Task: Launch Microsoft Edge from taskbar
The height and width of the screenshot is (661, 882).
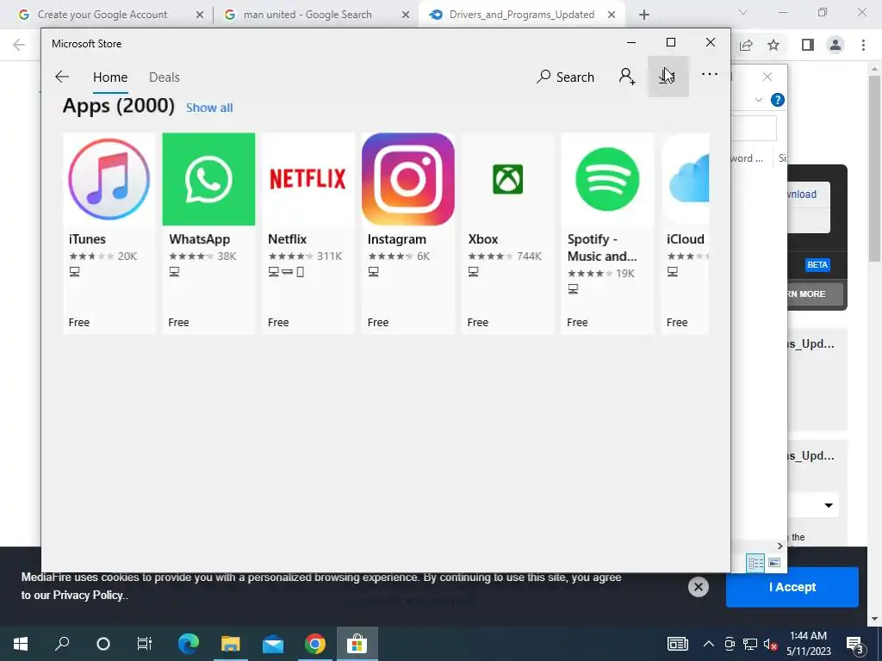Action: coord(189,644)
